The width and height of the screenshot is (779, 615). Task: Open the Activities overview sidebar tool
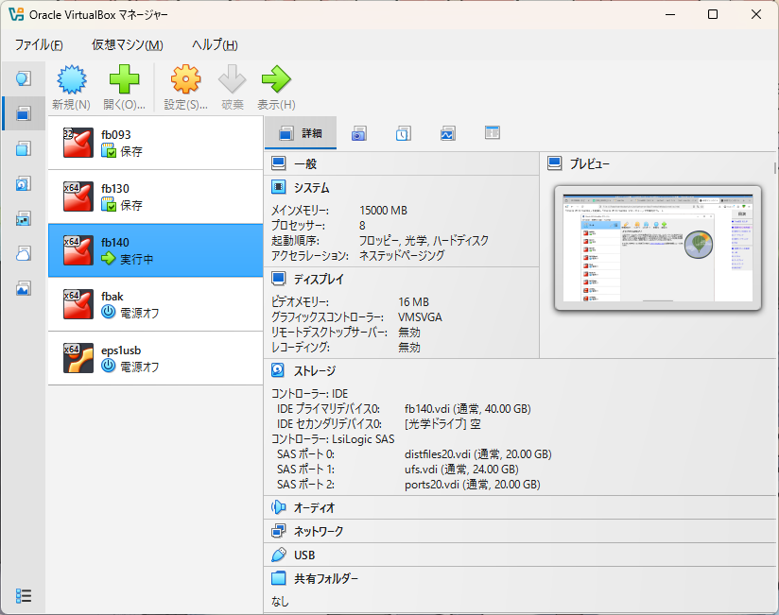click(24, 288)
